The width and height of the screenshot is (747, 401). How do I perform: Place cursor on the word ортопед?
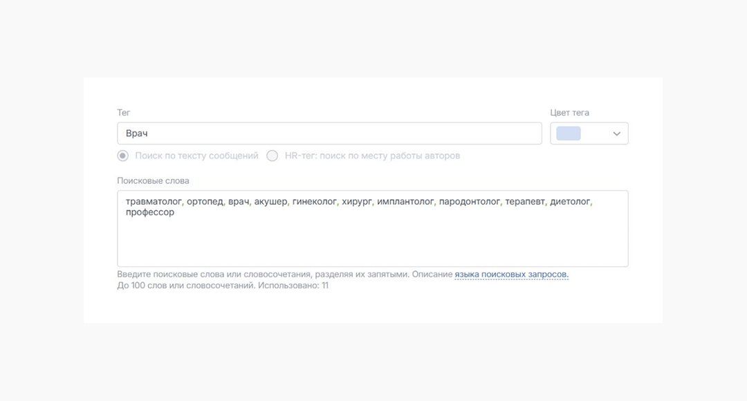click(x=205, y=201)
